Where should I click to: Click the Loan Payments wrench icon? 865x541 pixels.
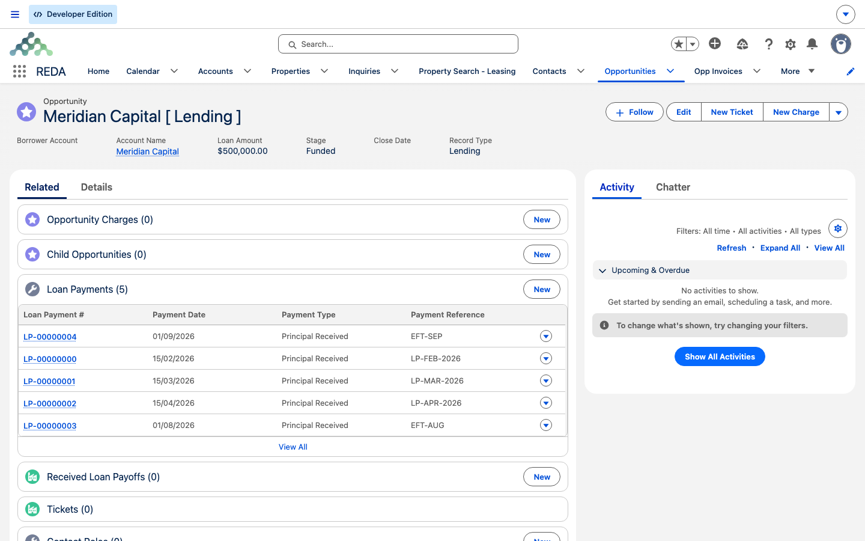coord(32,289)
